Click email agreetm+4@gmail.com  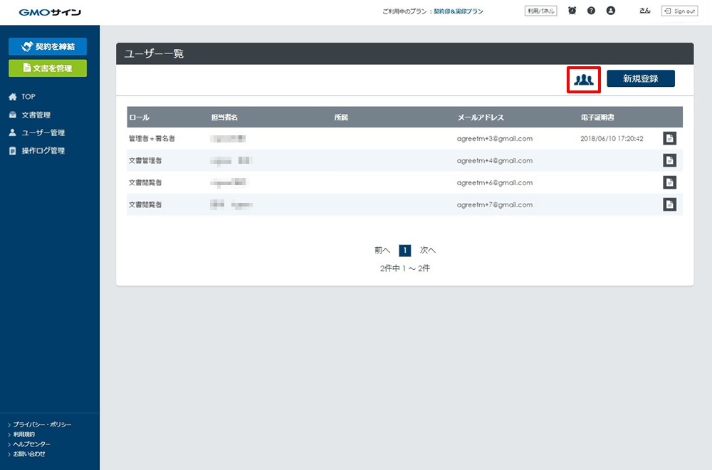pyautogui.click(x=495, y=160)
